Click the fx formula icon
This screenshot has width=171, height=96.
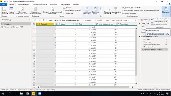click(44, 20)
